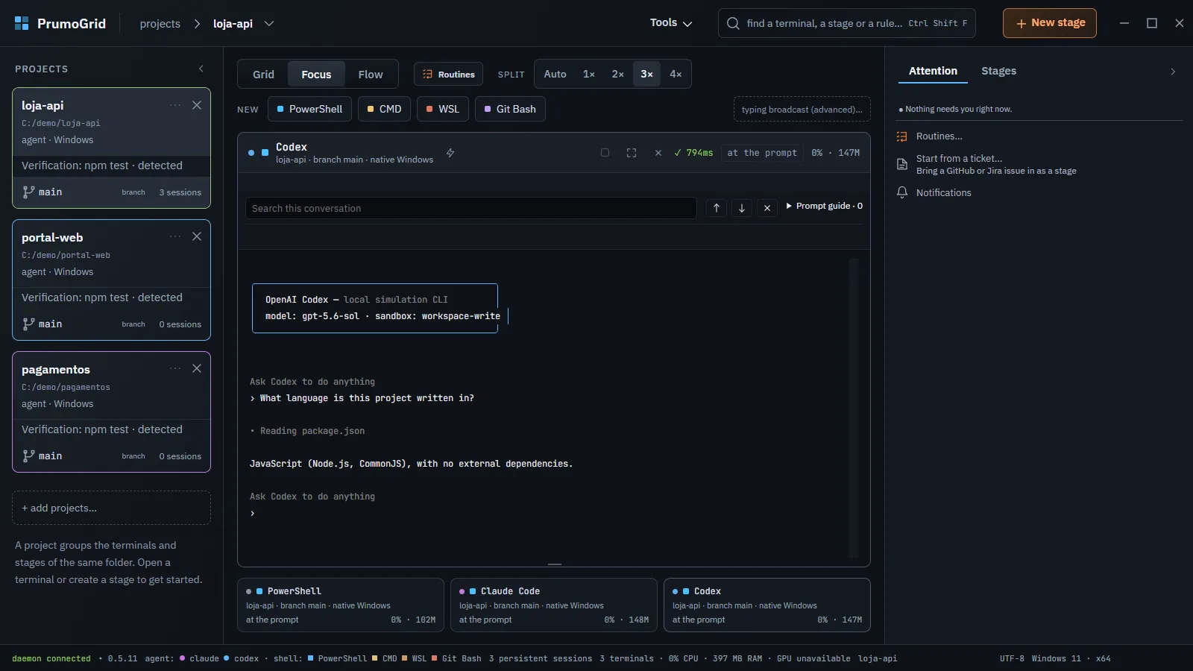Close the pagamentos project card
Image resolution: width=1193 pixels, height=671 pixels.
click(x=197, y=368)
